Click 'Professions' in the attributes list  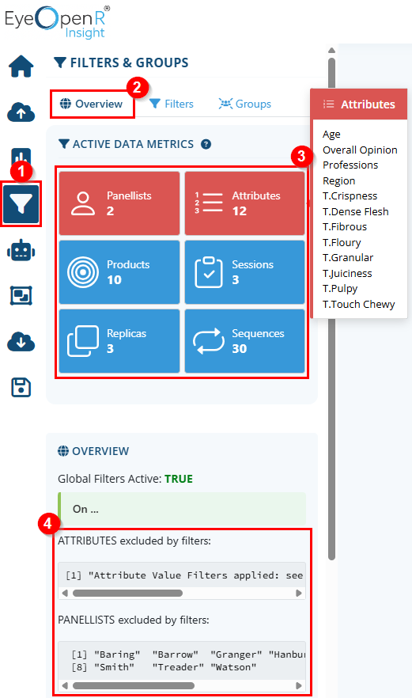[x=350, y=165]
